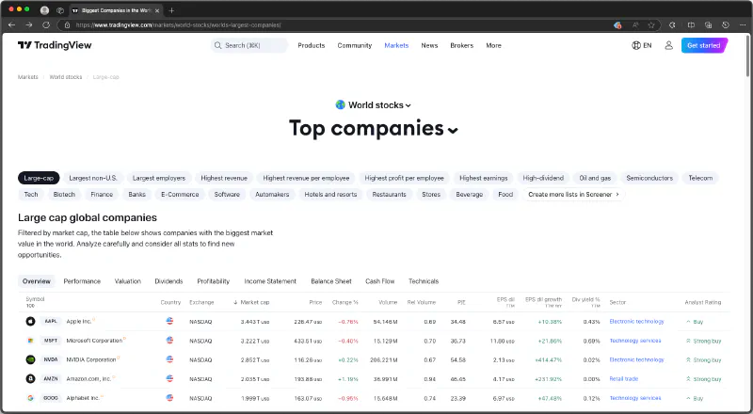Click the US flag in the NVIDIA row
753x414 pixels.
[169, 359]
